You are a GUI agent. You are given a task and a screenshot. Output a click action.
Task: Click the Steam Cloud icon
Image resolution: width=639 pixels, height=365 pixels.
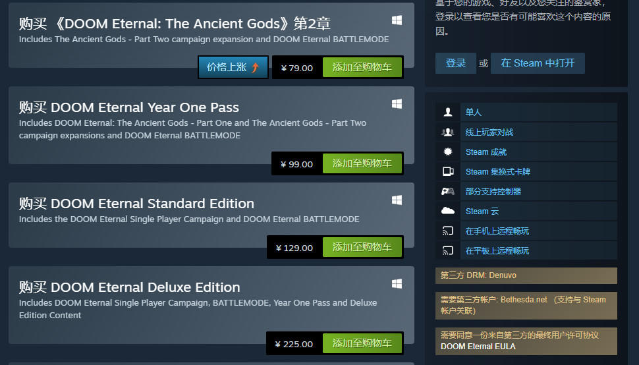(x=448, y=211)
